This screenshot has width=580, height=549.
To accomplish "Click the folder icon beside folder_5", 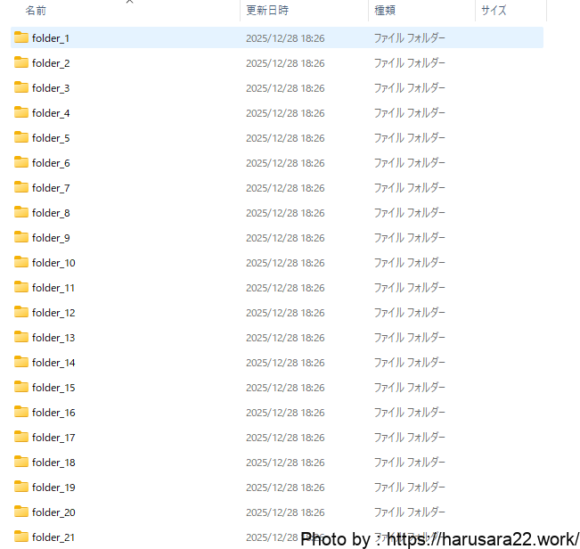I will pos(21,137).
